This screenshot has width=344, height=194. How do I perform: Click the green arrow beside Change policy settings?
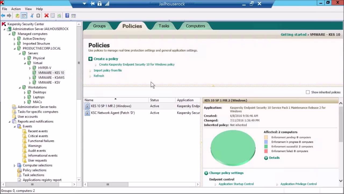(x=206, y=173)
